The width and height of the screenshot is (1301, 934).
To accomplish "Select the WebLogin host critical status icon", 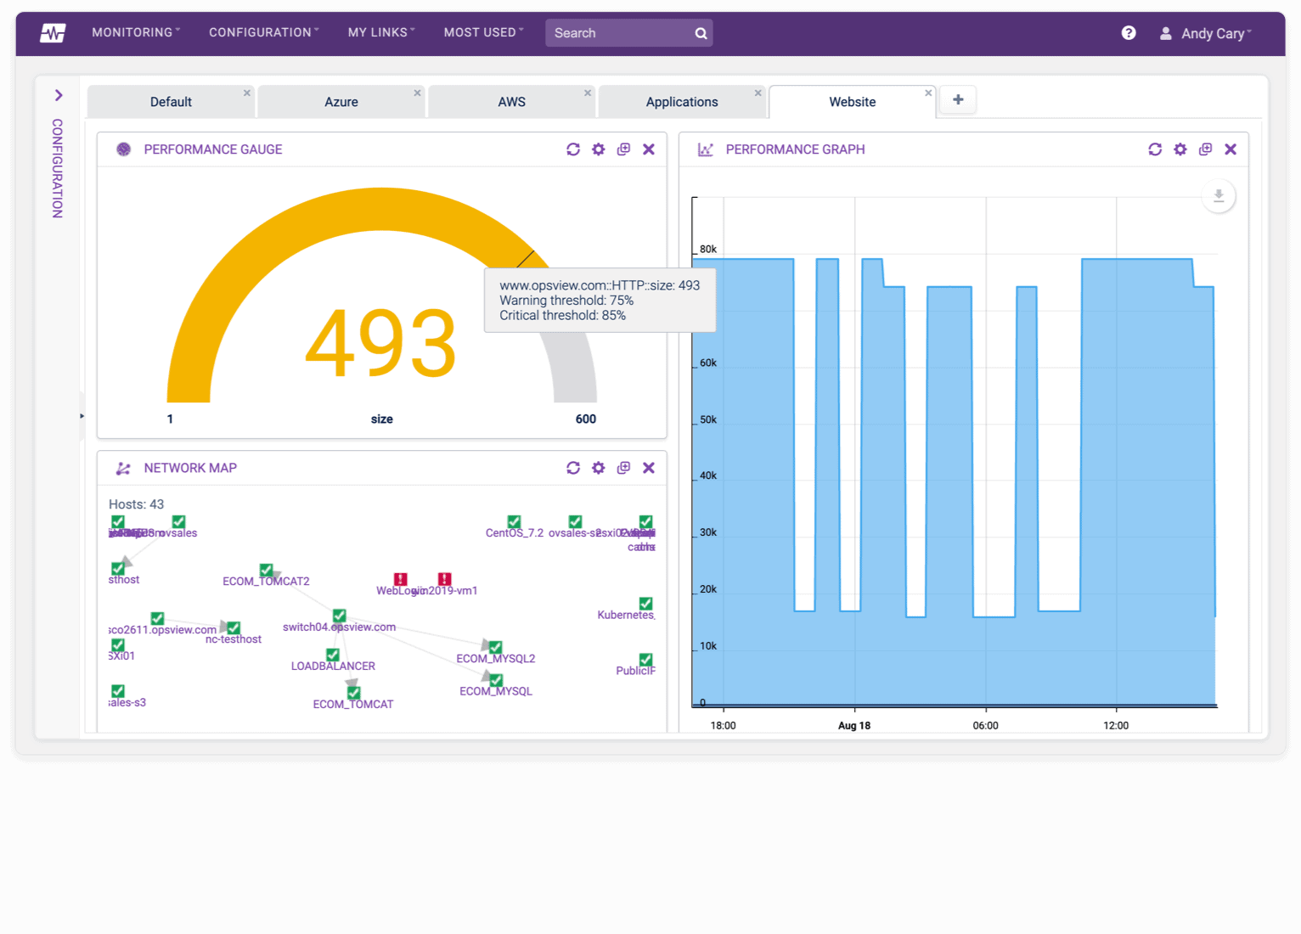I will tap(401, 579).
